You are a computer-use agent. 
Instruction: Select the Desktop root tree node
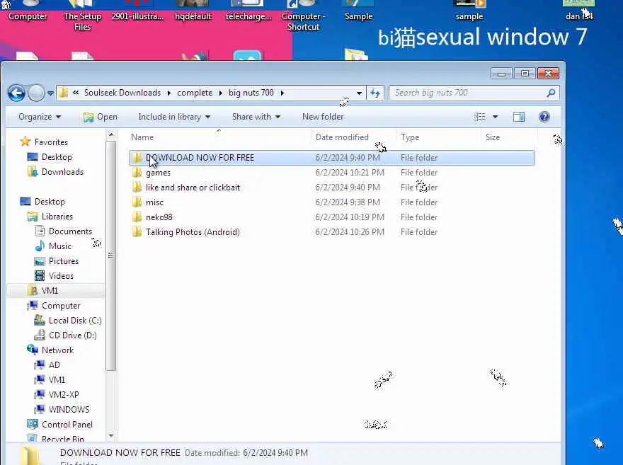[x=50, y=202]
